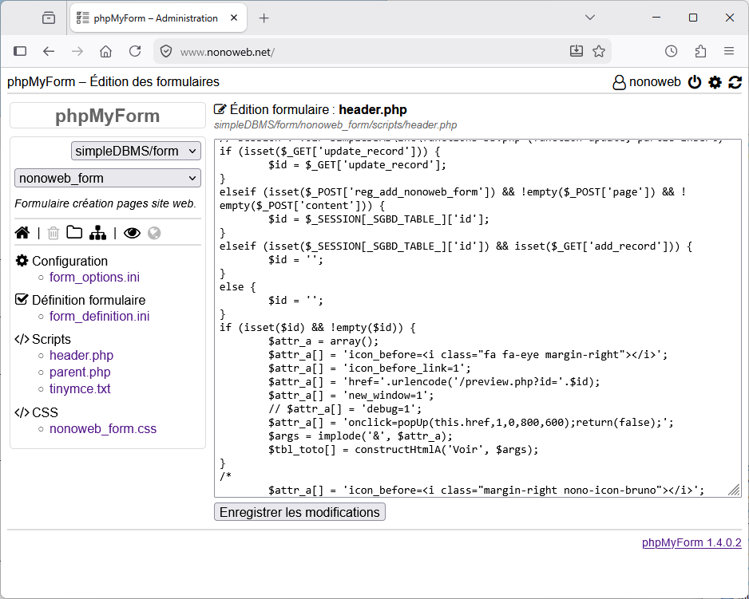Bookmark the page with the star icon
The width and height of the screenshot is (749, 599).
(599, 51)
